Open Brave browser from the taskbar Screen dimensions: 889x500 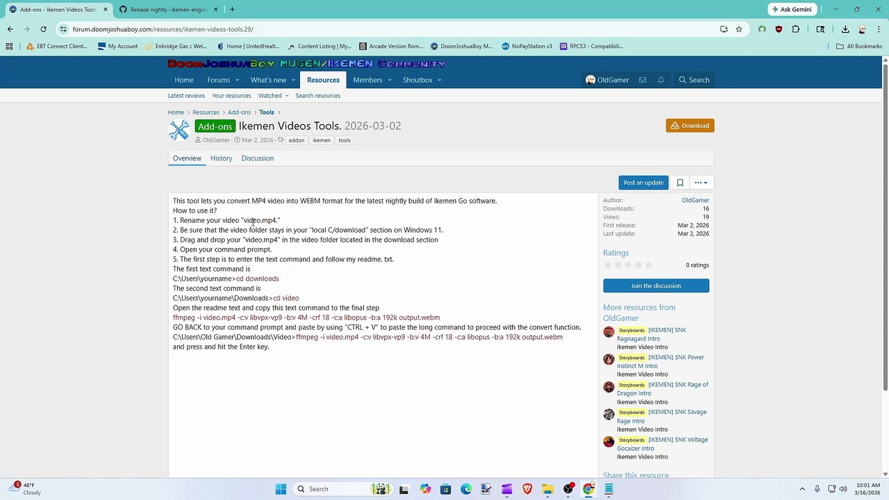[x=527, y=489]
